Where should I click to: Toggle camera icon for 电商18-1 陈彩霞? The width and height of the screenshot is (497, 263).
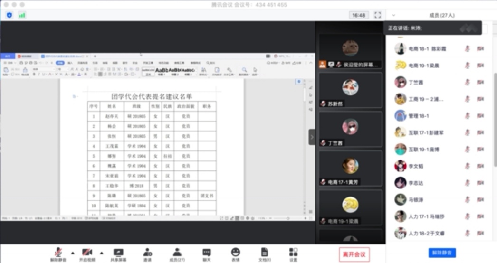480,49
